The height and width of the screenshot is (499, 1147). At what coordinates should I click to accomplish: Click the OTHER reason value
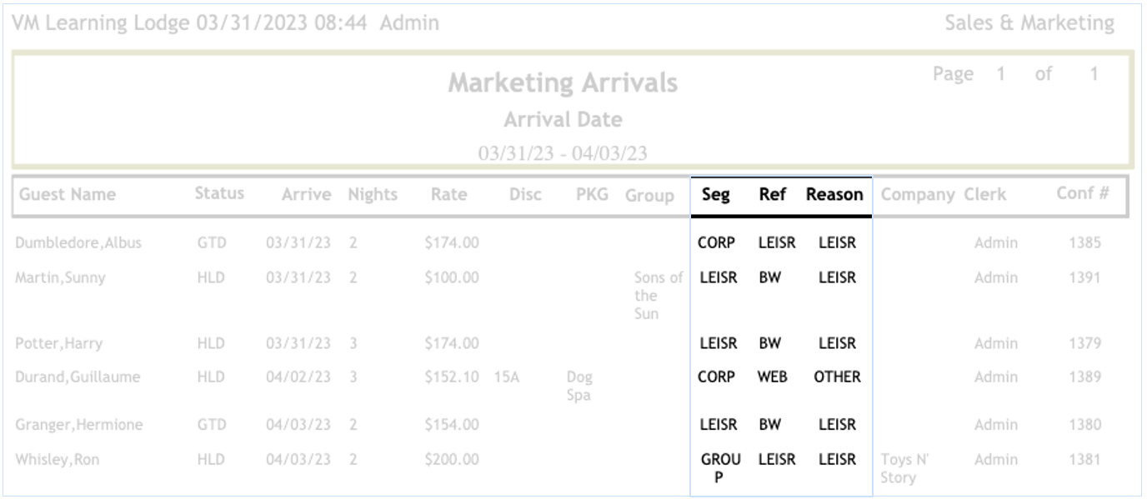coord(837,377)
